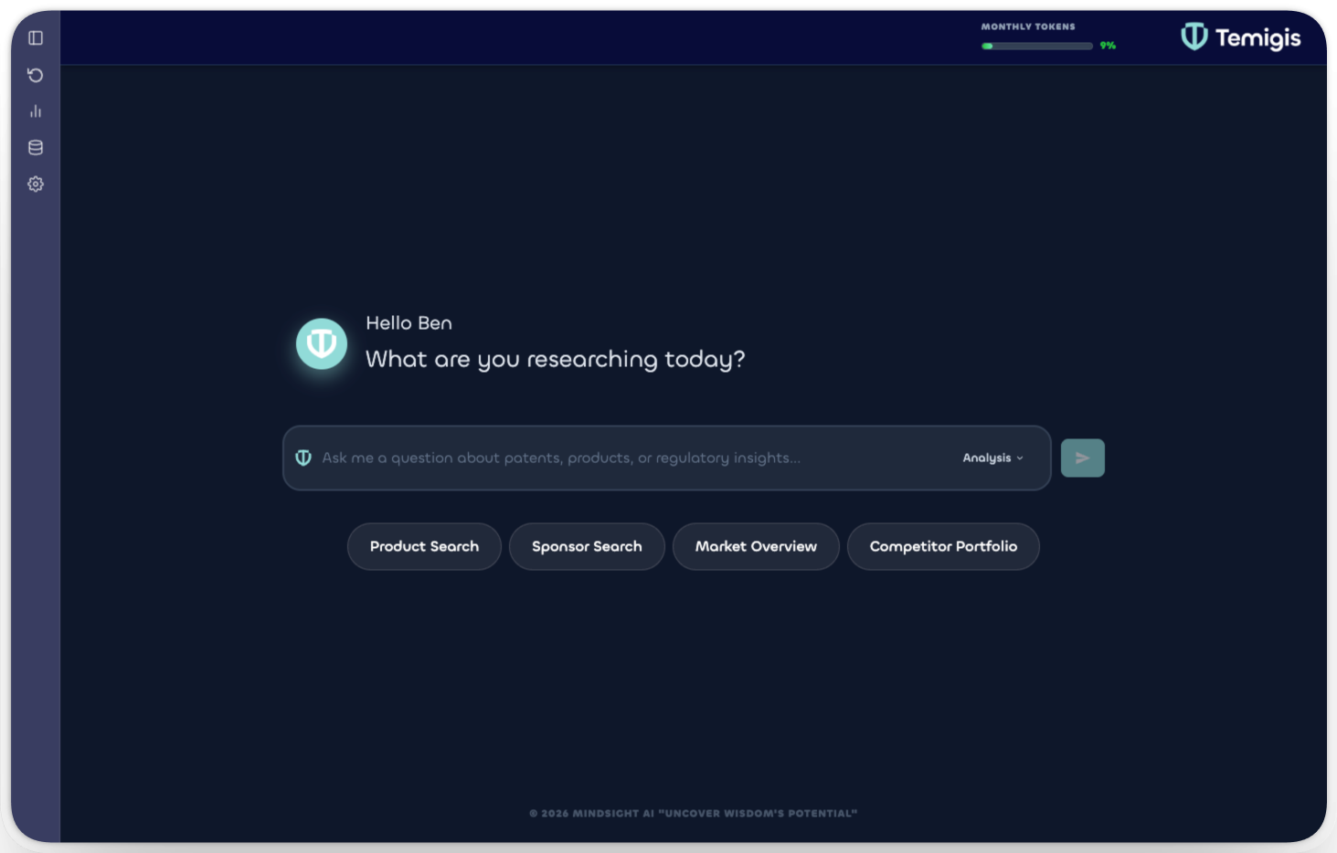Toggle the sidebar panel icon

36,37
